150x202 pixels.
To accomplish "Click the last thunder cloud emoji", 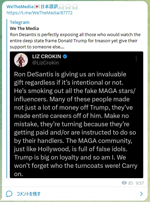I will point(75,7).
